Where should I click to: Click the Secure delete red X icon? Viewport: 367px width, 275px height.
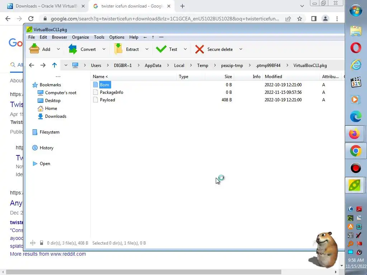pos(199,49)
